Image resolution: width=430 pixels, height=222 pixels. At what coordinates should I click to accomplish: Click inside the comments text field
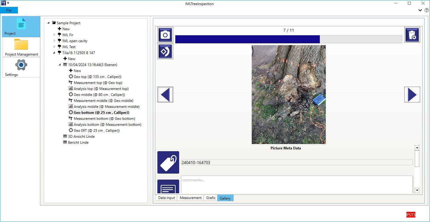[x=297, y=185]
